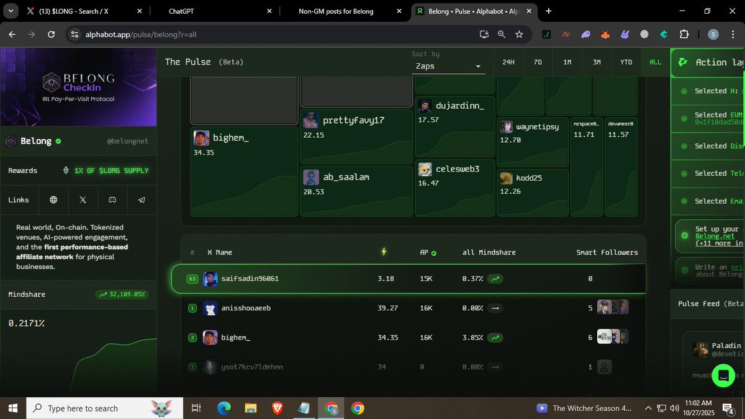This screenshot has height=419, width=745.
Task: Open the green chat support bubble
Action: click(723, 375)
